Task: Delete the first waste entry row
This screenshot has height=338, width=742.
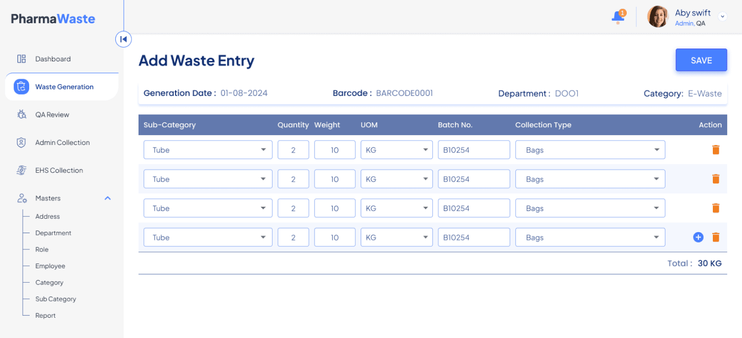Action: [716, 149]
